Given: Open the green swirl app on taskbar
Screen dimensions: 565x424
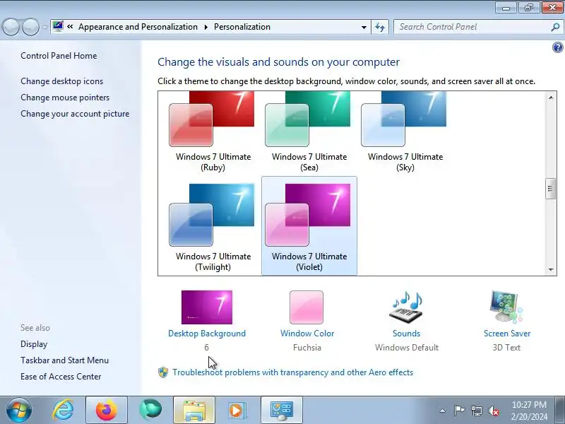Looking at the screenshot, I should click(x=150, y=411).
